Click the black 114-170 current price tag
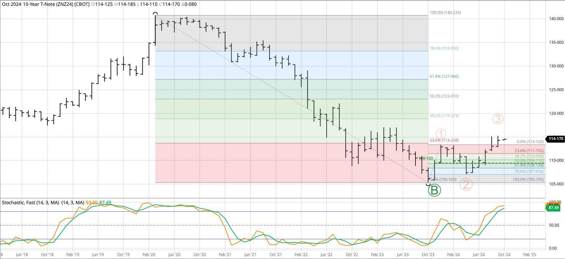This screenshot has height=259, width=565. point(556,139)
